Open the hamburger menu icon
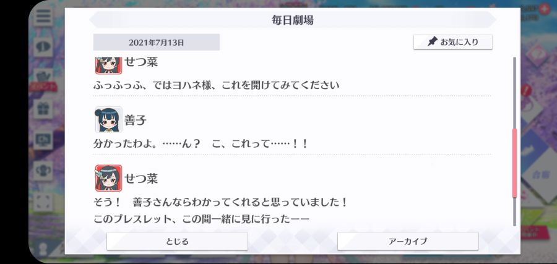557x264 pixels. point(44,16)
